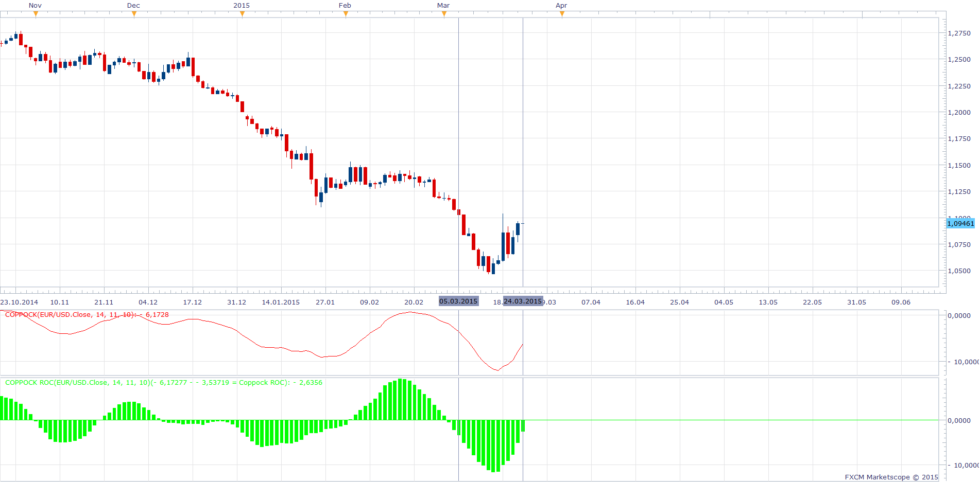Select the 10.11 date axis label

click(x=60, y=302)
